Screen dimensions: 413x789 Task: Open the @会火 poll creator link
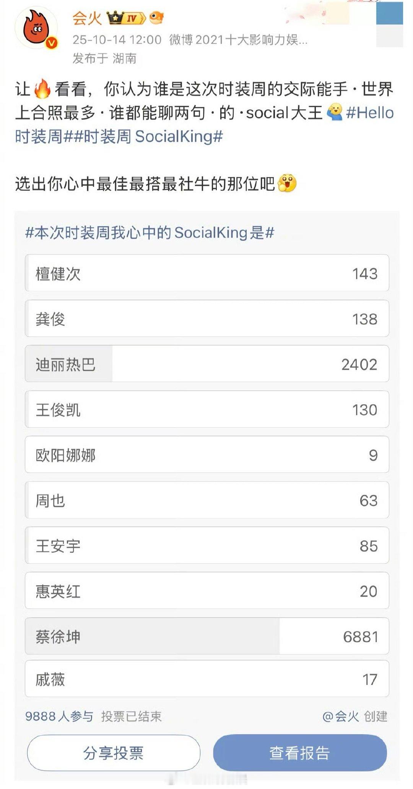pos(340,716)
